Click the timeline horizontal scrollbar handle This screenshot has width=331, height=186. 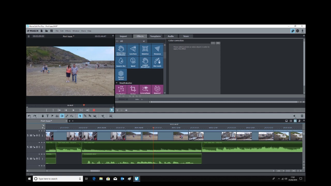pos(95,171)
